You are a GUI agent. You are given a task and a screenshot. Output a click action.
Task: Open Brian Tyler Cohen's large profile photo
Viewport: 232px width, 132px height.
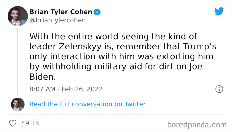17,16
